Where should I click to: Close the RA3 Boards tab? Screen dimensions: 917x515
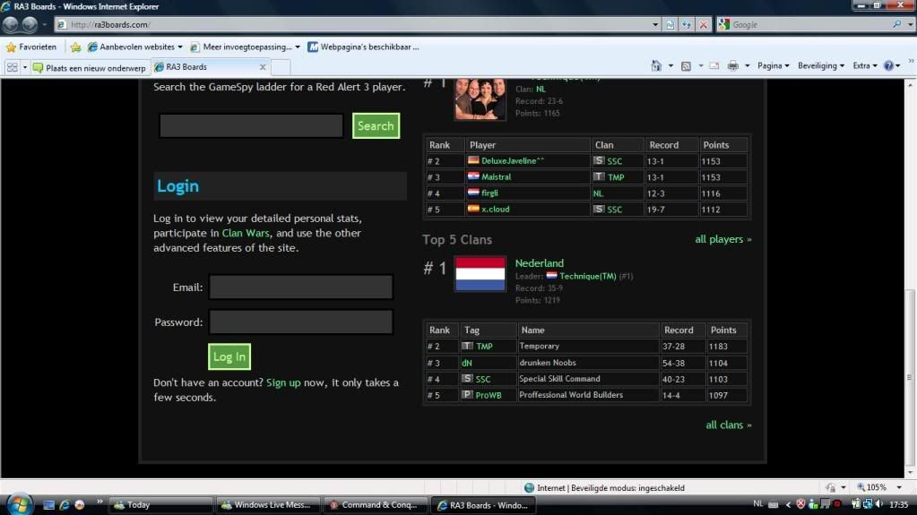click(263, 67)
